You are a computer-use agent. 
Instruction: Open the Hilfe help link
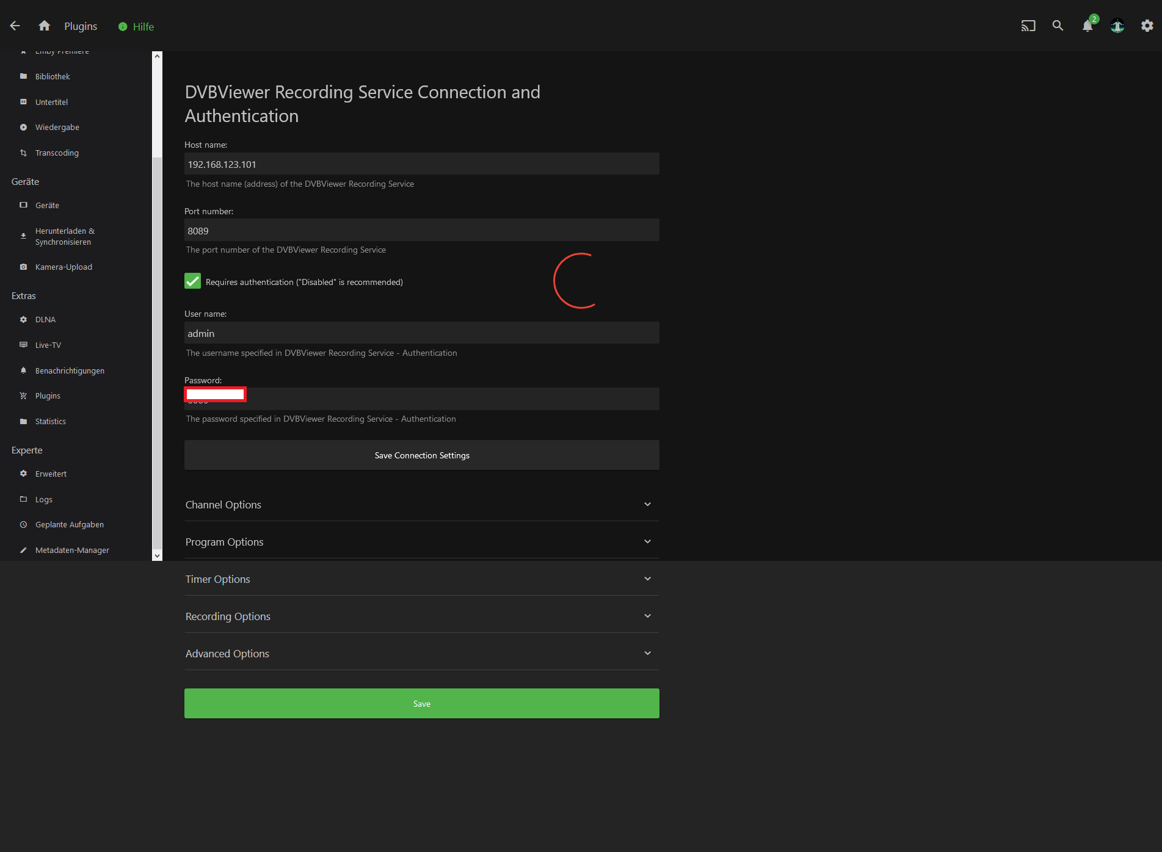(136, 26)
